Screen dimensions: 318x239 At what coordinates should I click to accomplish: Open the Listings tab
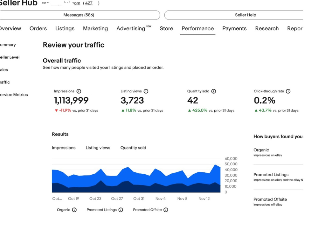[65, 28]
